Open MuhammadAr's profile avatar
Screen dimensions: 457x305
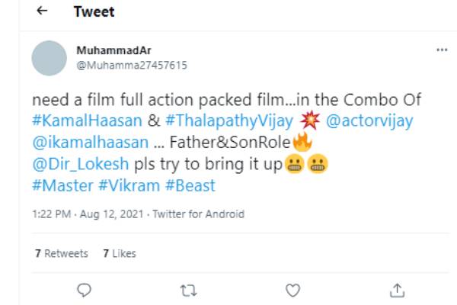[x=50, y=57]
